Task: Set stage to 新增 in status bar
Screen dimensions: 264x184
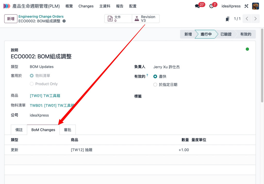Action: click(188, 34)
